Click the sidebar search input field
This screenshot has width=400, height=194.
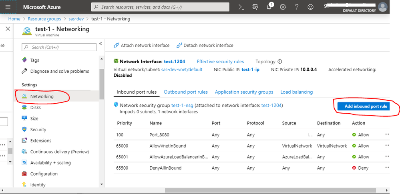click(59, 47)
